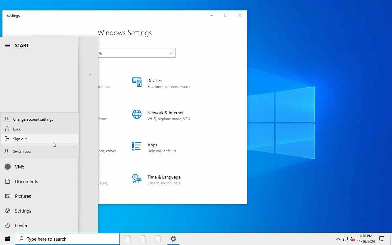Open Settings from Start sidebar

[x=39, y=211]
